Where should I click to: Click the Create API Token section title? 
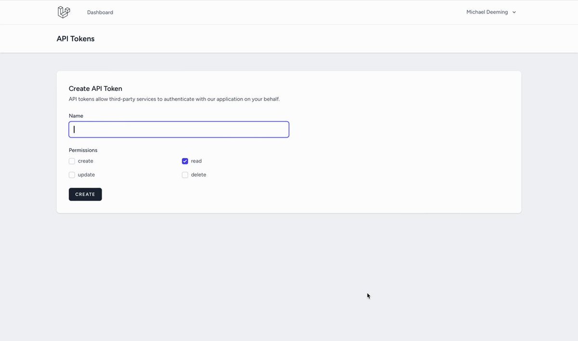tap(95, 88)
